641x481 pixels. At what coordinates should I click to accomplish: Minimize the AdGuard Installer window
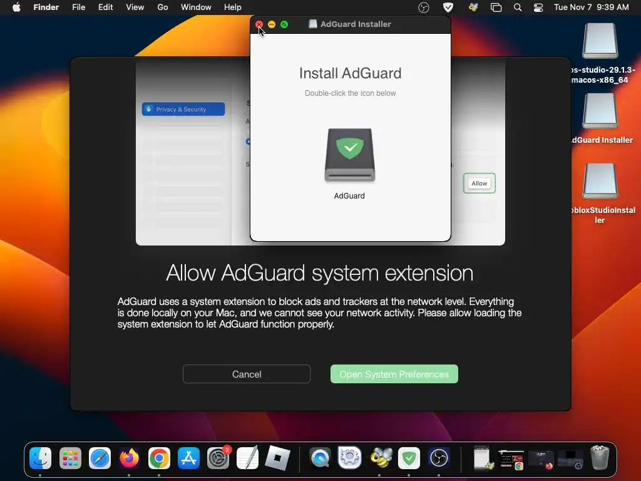tap(272, 24)
